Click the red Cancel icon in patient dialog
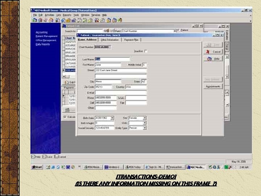The image size is (261, 196). [208, 52]
